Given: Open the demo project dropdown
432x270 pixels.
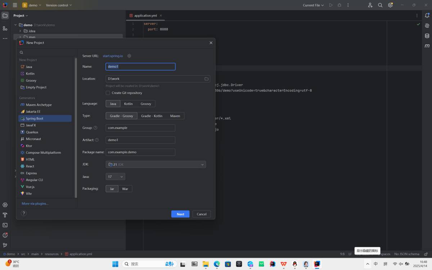Looking at the screenshot, I should 32,5.
